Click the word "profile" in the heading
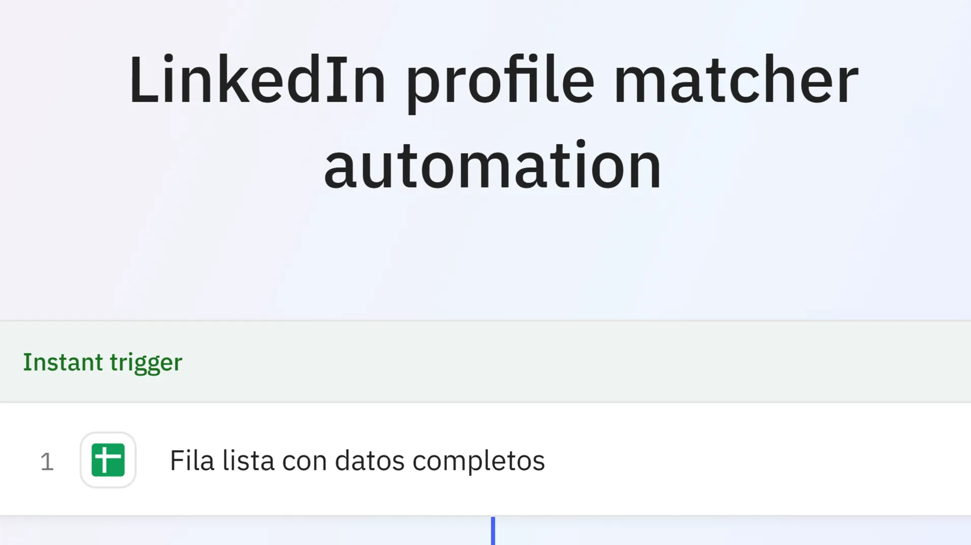The image size is (971, 545). (x=500, y=80)
